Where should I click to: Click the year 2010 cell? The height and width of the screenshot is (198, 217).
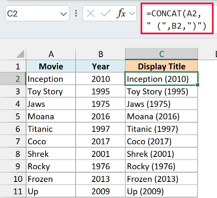coord(100,79)
